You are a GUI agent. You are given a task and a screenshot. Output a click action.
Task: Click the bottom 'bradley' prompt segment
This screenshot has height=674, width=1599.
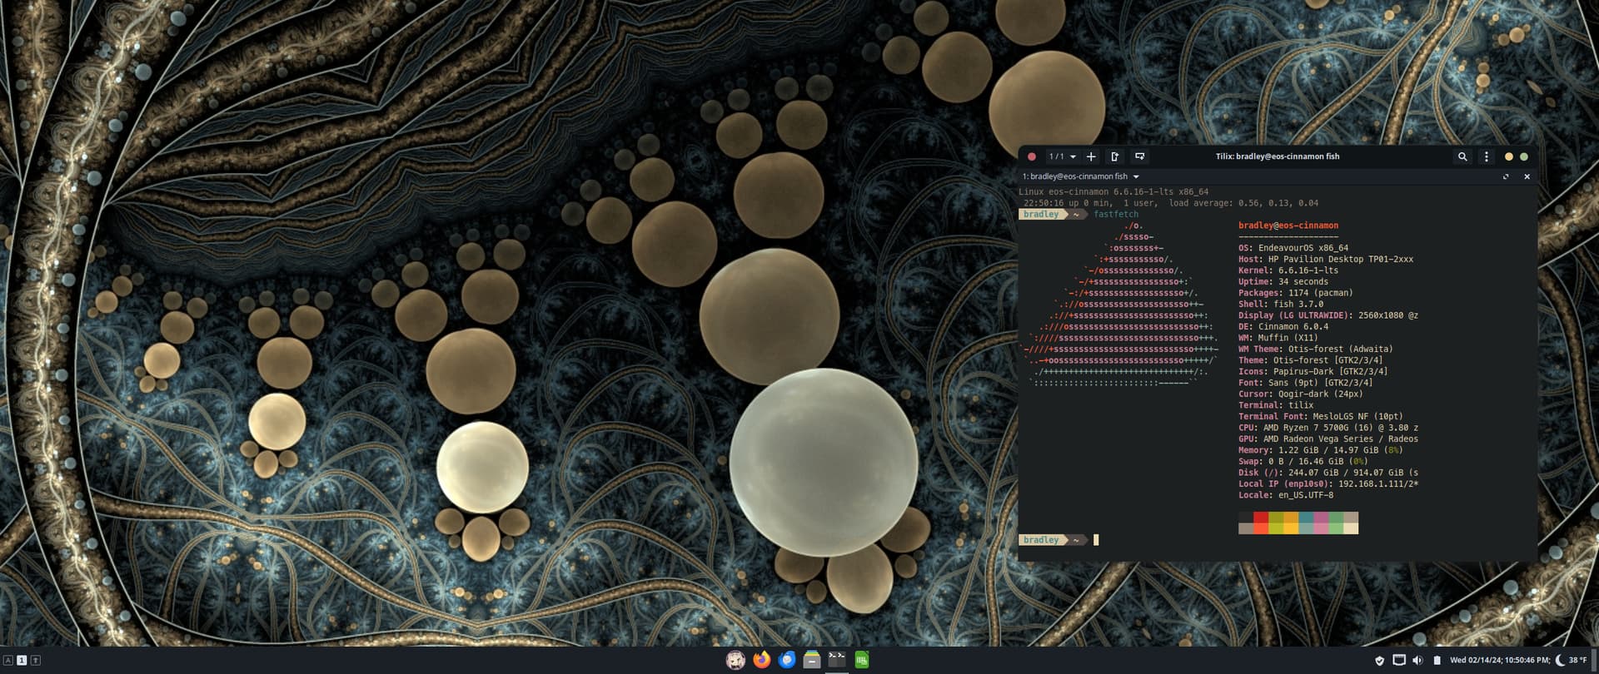pyautogui.click(x=1041, y=540)
